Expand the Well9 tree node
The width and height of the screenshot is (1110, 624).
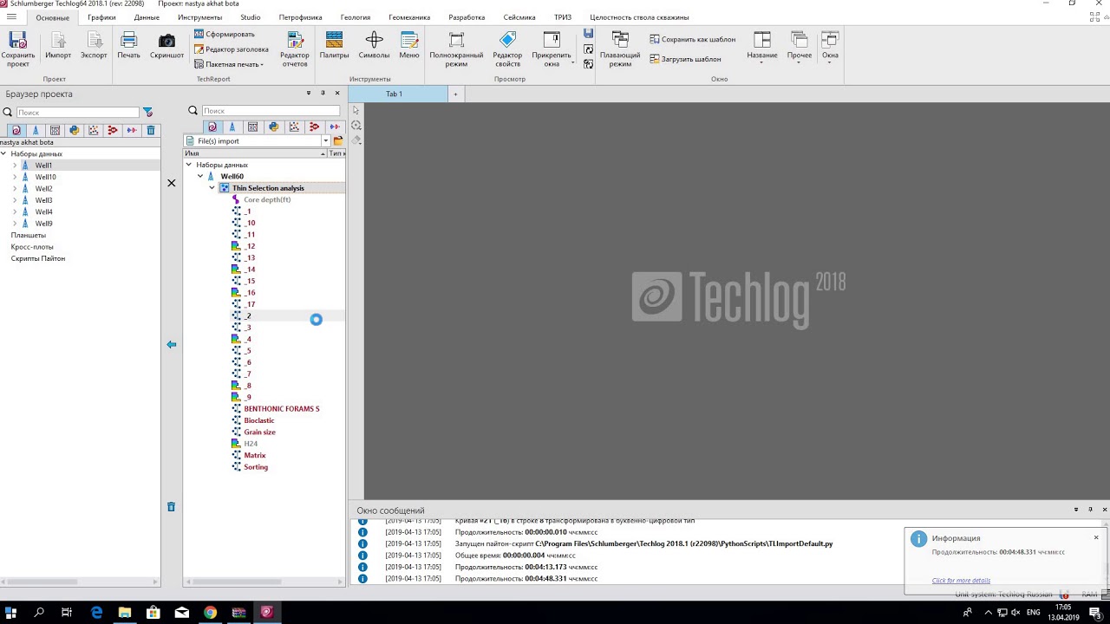point(15,224)
